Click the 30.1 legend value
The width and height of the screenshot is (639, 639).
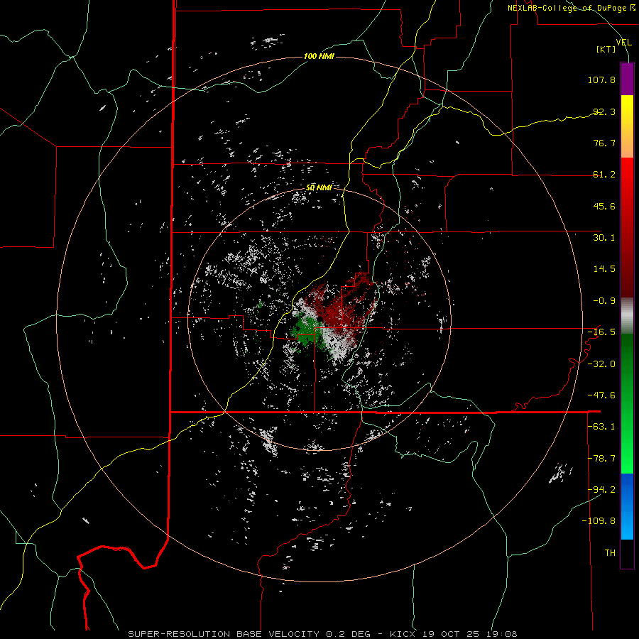tap(604, 238)
